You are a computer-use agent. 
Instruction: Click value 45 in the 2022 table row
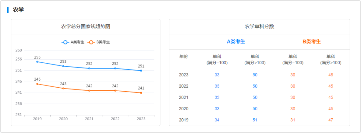point(331,86)
